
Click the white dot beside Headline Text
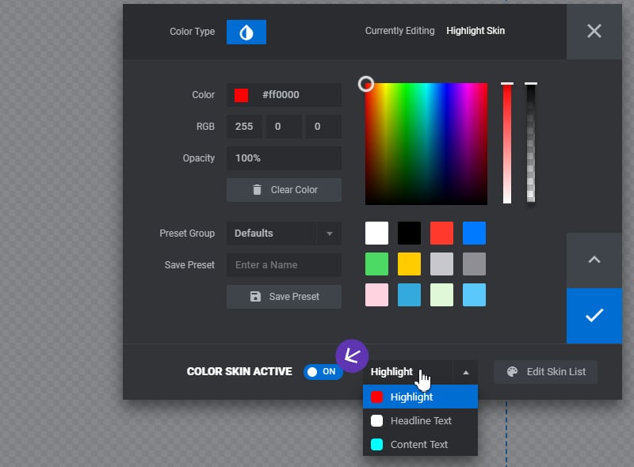(376, 420)
